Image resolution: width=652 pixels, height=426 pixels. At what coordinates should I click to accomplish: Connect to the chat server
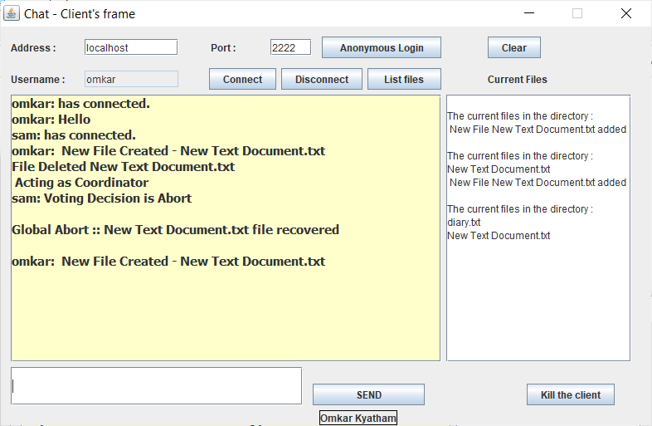[242, 79]
